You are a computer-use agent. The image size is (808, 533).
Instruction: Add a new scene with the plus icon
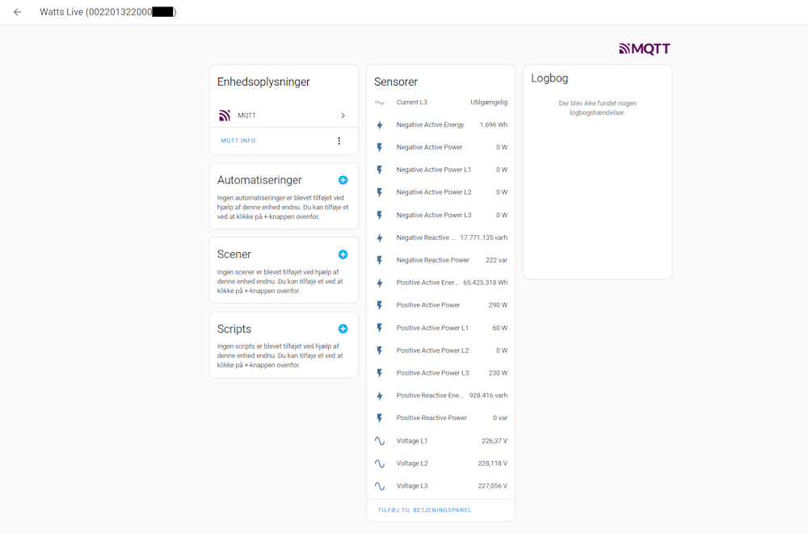point(343,254)
